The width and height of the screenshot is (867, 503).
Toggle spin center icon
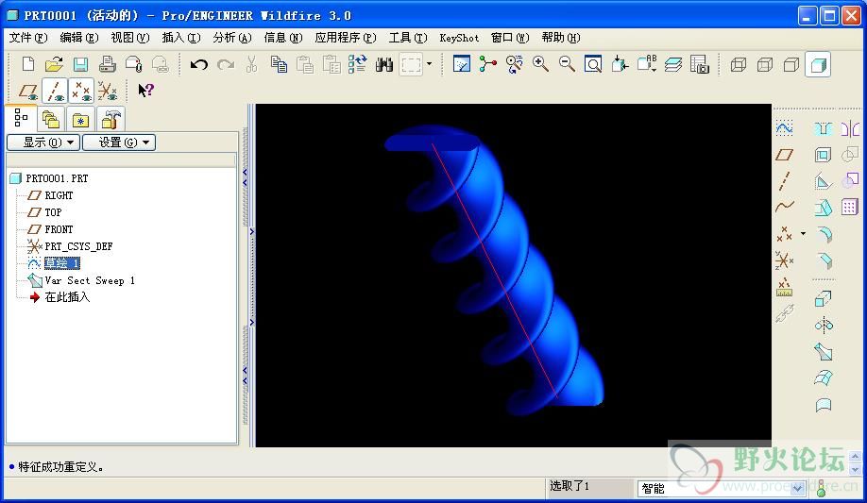click(x=487, y=65)
